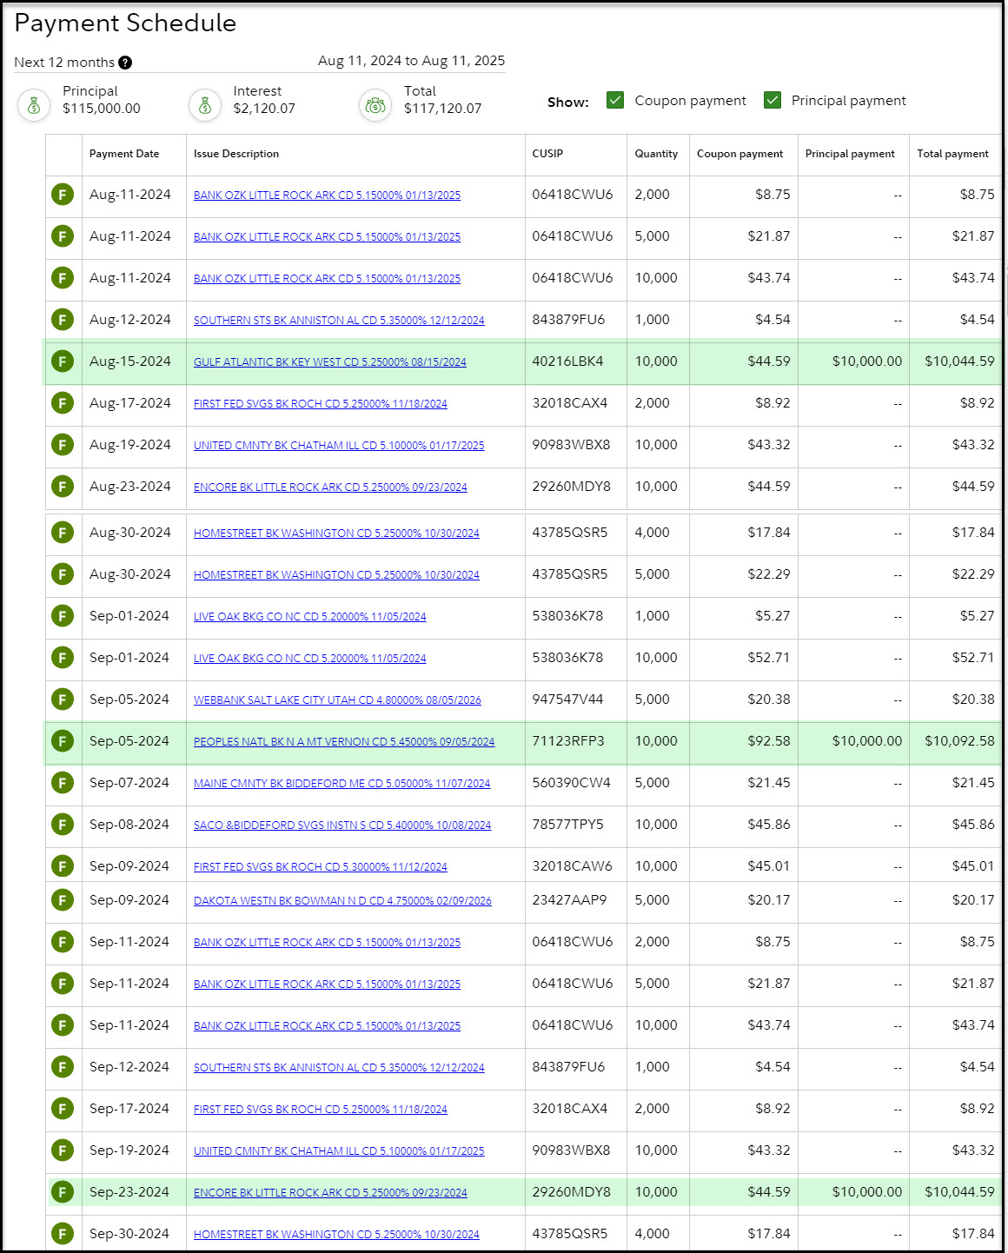Uncheck the Coupon payment checkbox
The height and width of the screenshot is (1253, 1008).
(615, 100)
